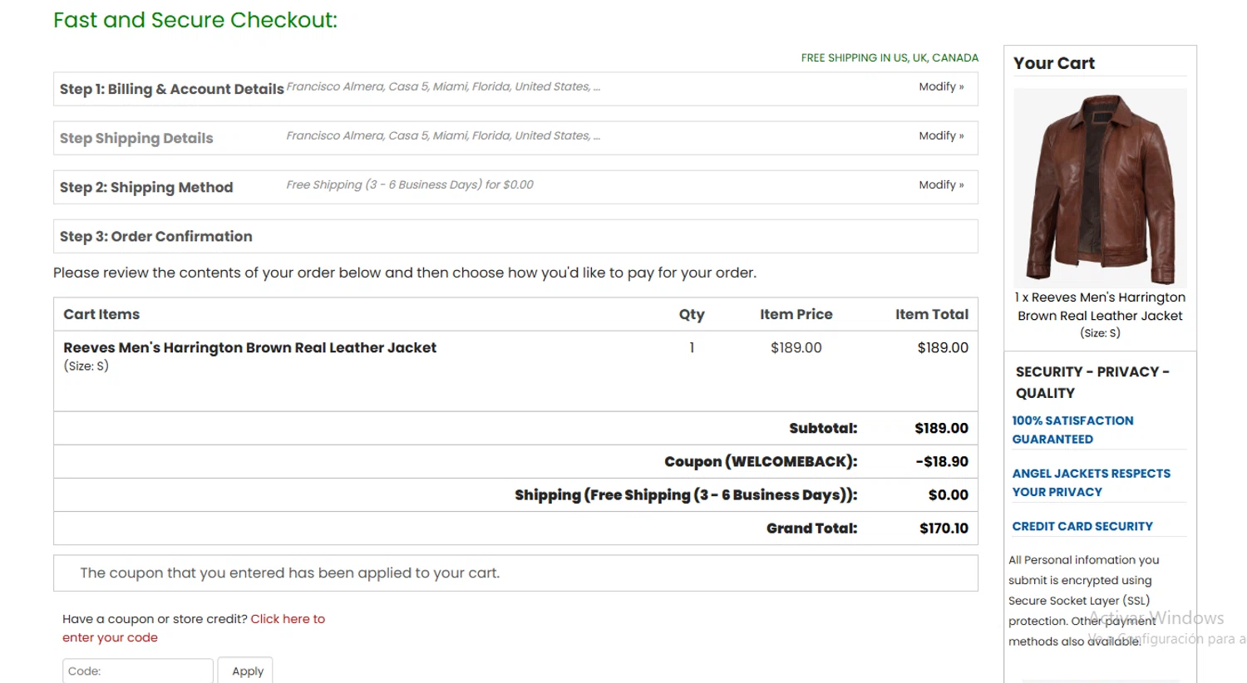
Task: Select Reeves Men's Harrington jacket name in cart table
Action: 249,347
